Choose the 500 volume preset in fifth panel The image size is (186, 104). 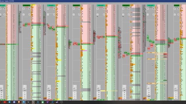(99, 94)
